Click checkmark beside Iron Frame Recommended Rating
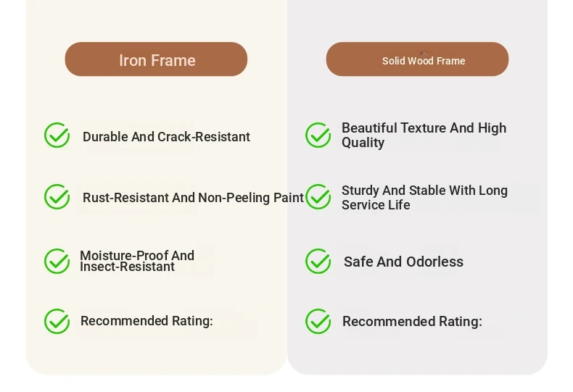The width and height of the screenshot is (573, 392). pyautogui.click(x=57, y=322)
